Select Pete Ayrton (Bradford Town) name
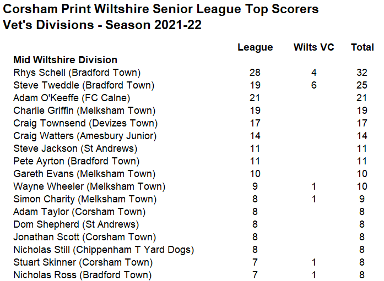 [77, 161]
